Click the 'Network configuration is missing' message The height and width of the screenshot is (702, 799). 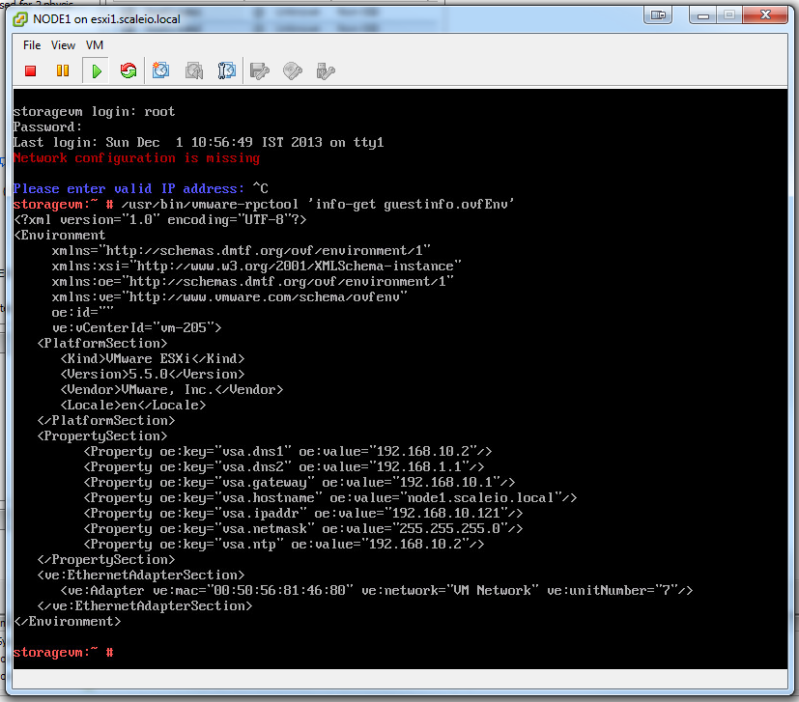(136, 158)
